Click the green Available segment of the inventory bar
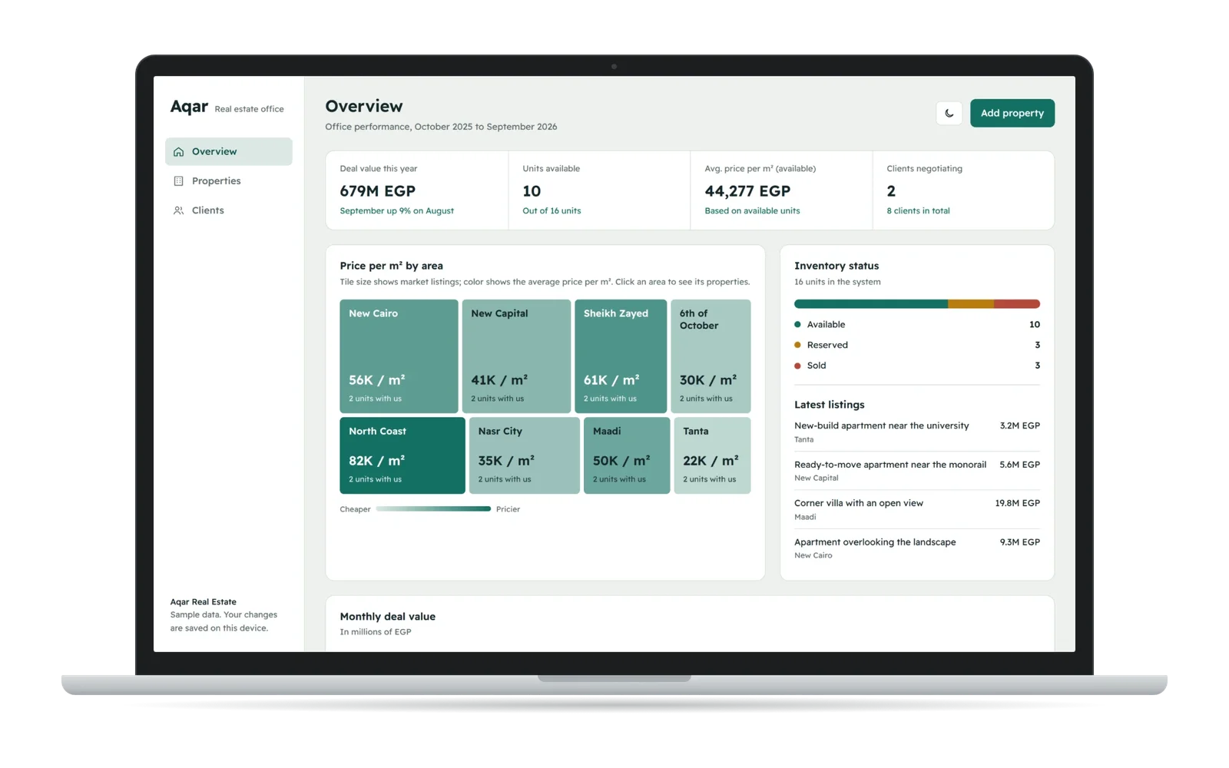Screen dimensions: 1229x768 coord(871,304)
